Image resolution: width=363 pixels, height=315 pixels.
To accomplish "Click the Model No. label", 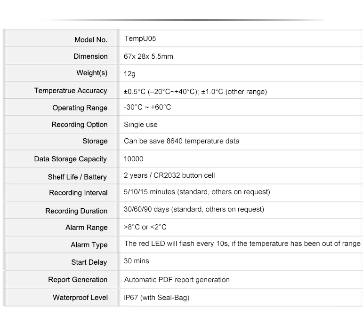I will point(91,39).
